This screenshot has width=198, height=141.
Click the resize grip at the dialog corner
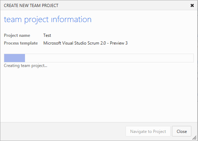(194, 137)
